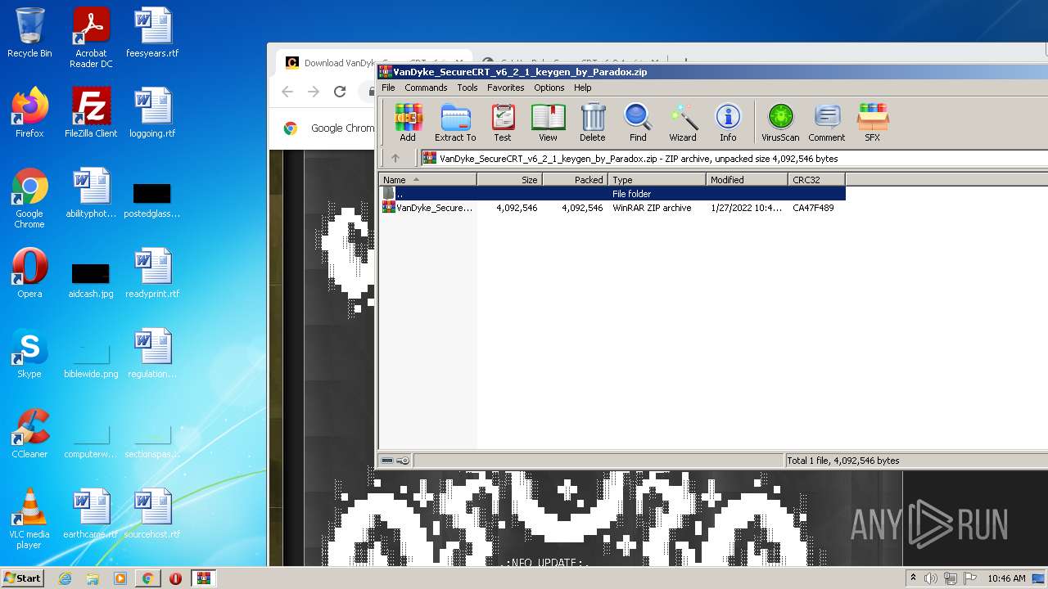
Task: Open the View file tool
Action: coord(548,123)
